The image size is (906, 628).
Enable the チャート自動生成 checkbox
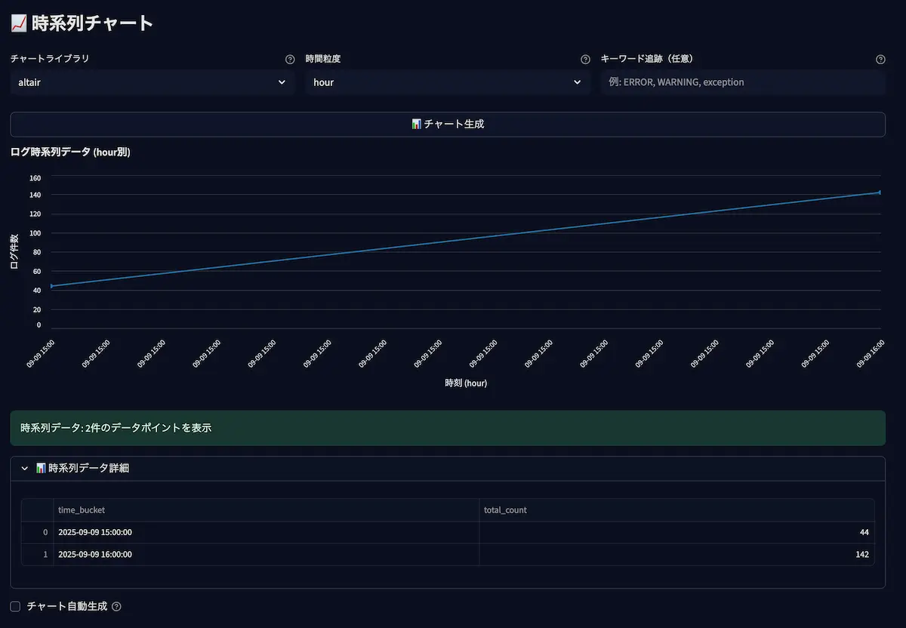pyautogui.click(x=16, y=606)
